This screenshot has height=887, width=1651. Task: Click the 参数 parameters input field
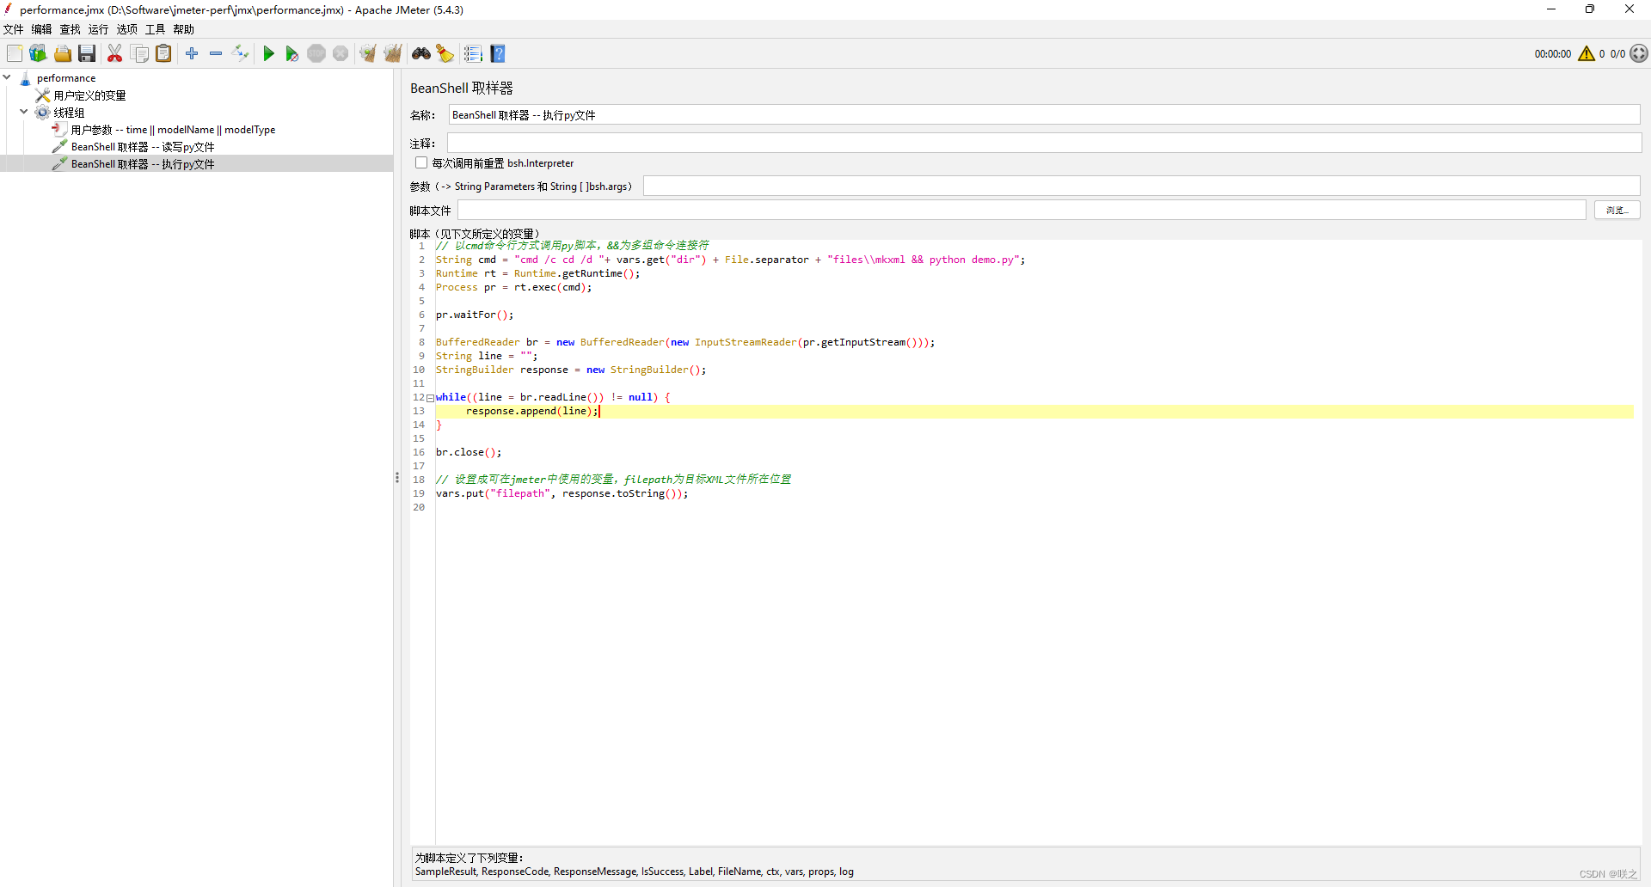point(1141,186)
